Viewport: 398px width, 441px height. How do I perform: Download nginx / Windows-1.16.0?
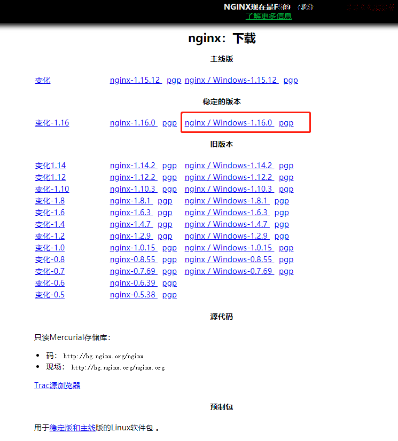[229, 123]
